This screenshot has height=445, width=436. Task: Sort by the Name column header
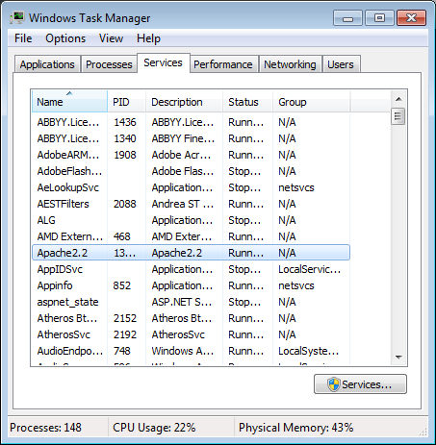[69, 102]
